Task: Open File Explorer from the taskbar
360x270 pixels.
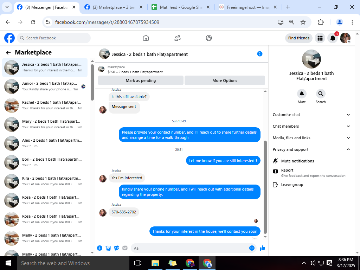Action: click(155, 263)
